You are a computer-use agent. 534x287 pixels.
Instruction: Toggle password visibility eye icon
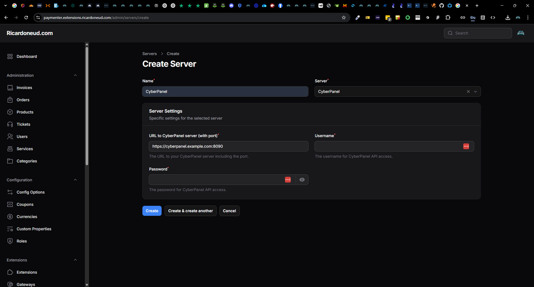(302, 180)
